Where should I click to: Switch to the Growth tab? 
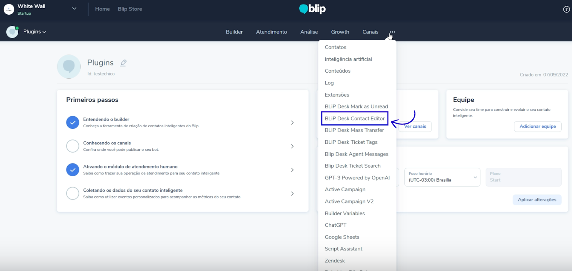(340, 32)
